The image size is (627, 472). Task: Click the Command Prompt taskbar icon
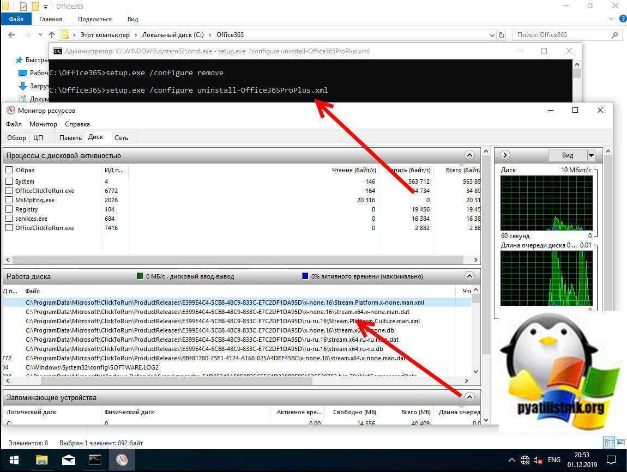point(95,459)
